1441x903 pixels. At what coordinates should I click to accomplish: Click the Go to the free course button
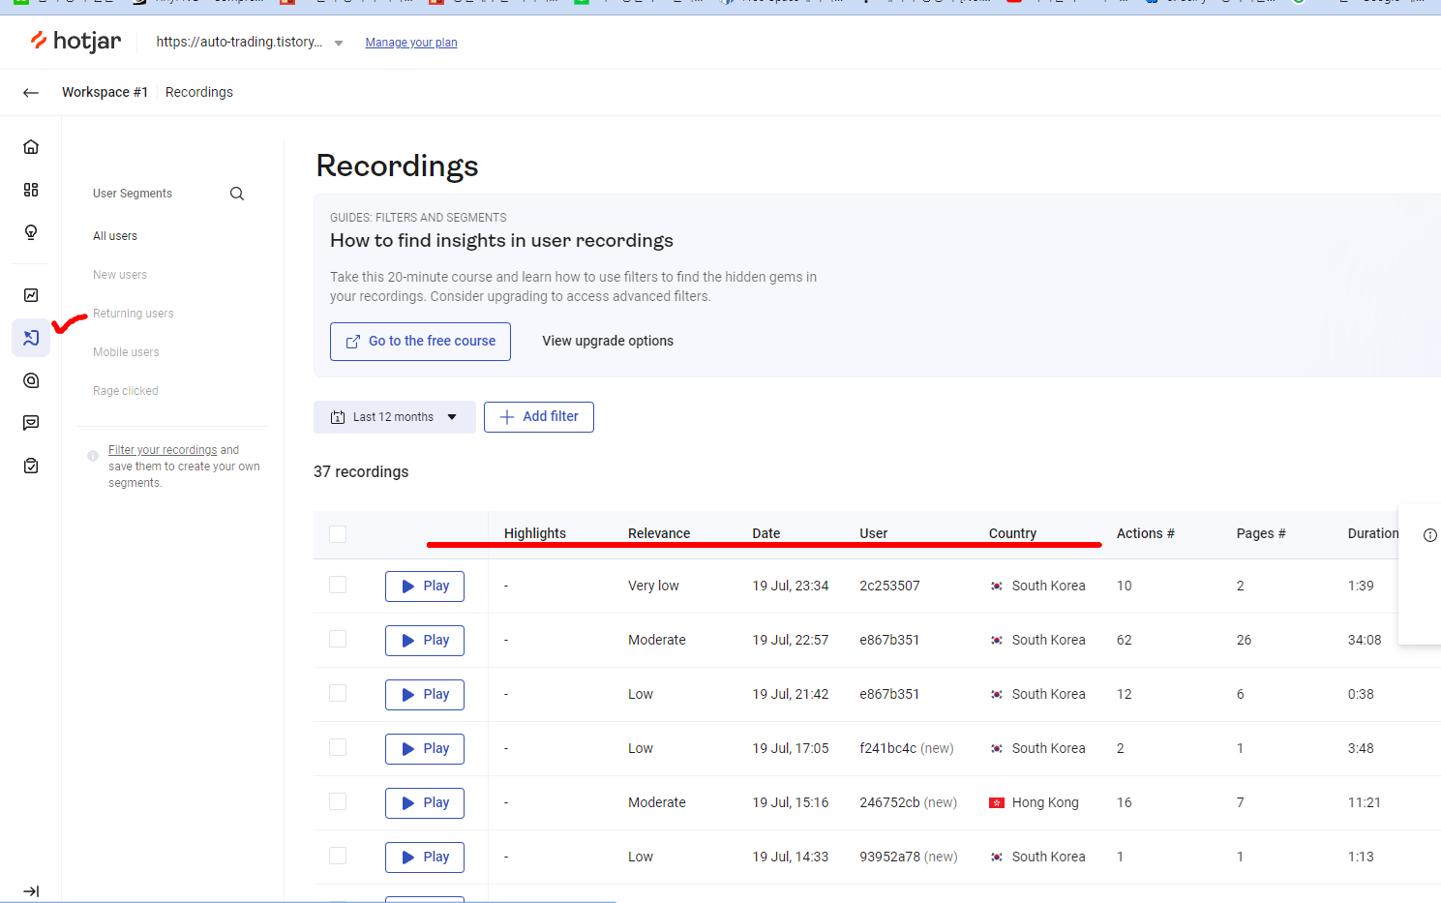(x=420, y=342)
